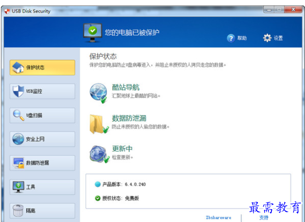Open the 支持 support link

pyautogui.click(x=264, y=217)
